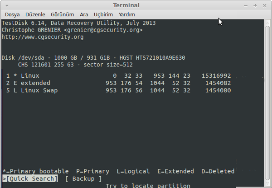Image resolution: width=272 pixels, height=188 pixels.
Task: Close the Terminal window
Action: (x=264, y=6)
